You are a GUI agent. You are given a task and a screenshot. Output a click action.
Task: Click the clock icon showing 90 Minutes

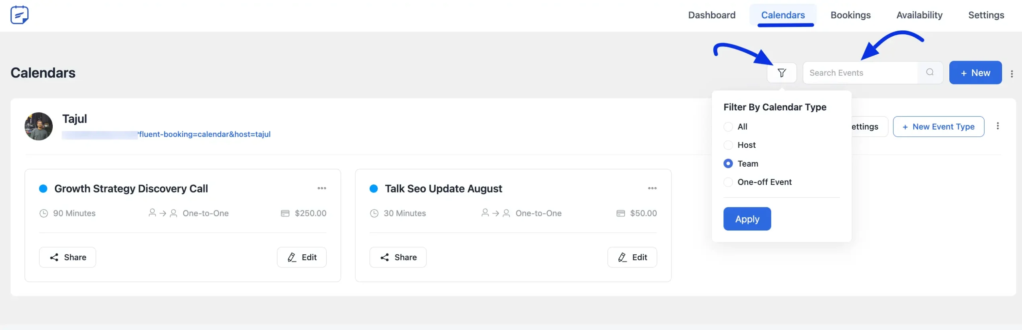tap(44, 213)
